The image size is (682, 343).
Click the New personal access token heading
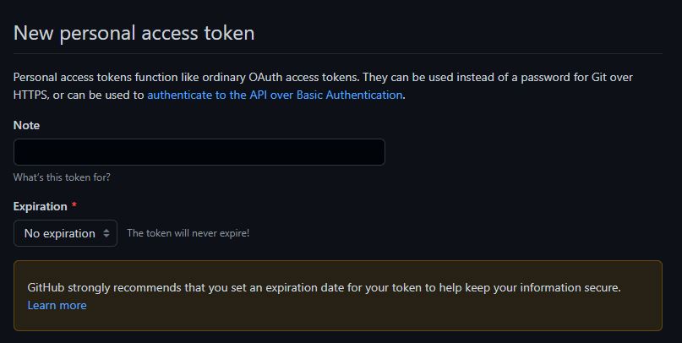[134, 33]
